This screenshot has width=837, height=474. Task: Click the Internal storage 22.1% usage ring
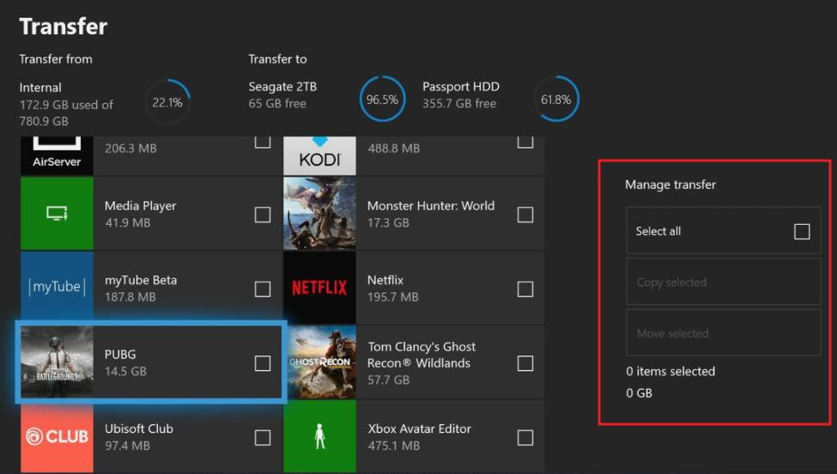pos(167,102)
